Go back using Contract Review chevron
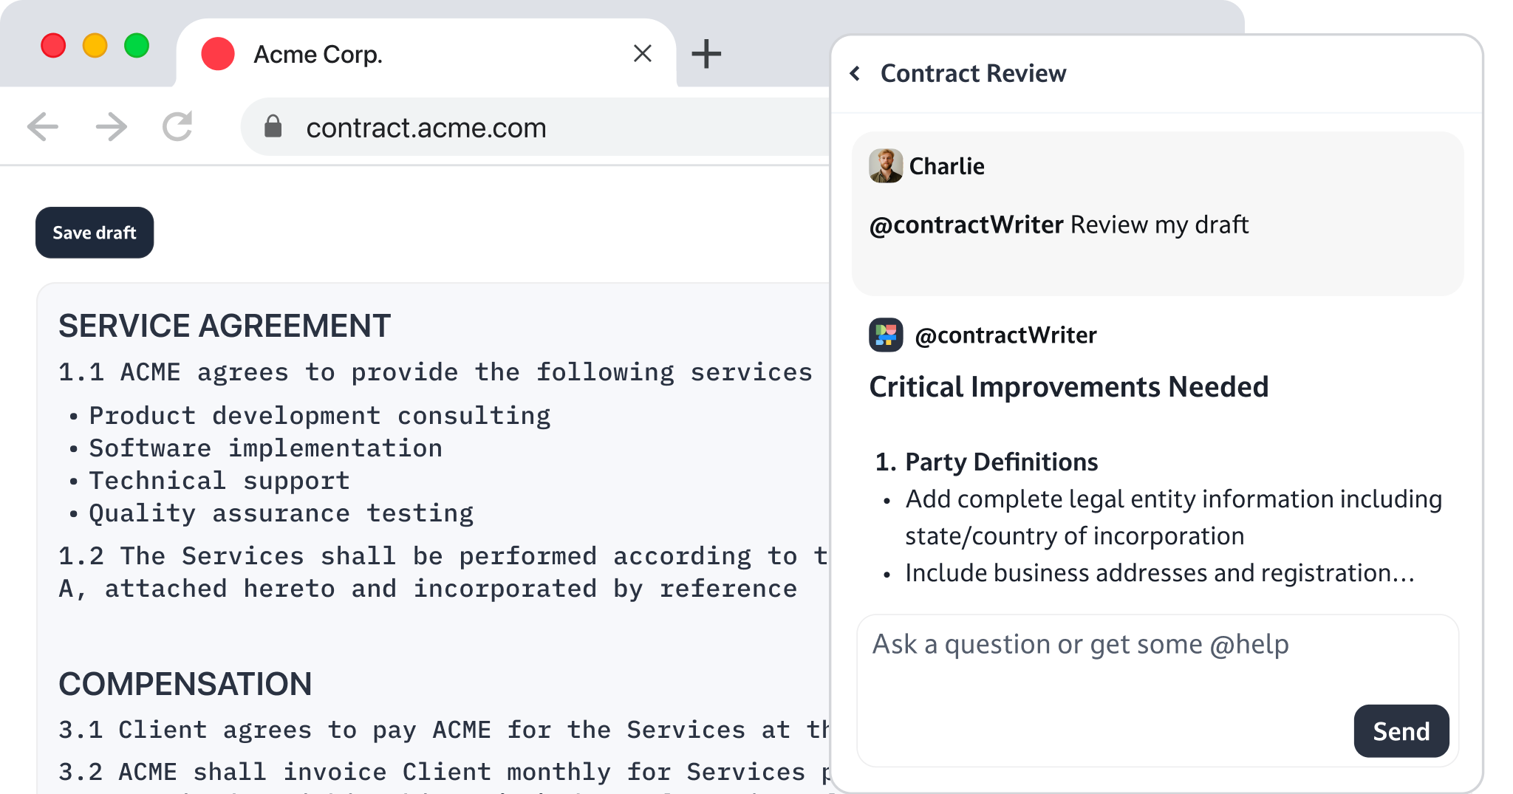Viewport: 1513px width, 794px height. click(x=855, y=73)
